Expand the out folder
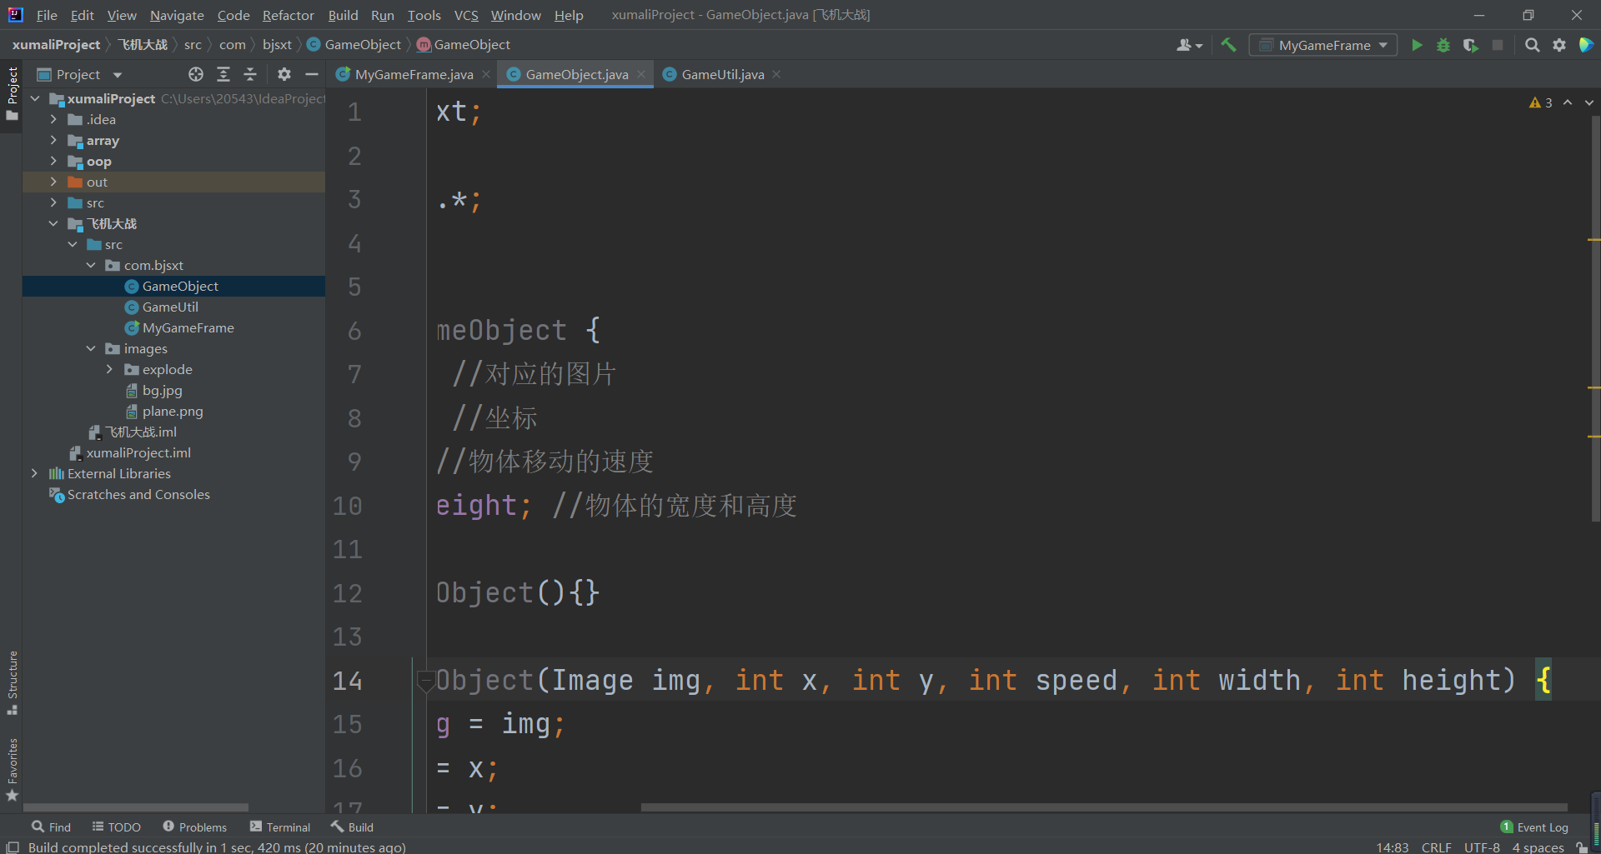 [53, 182]
